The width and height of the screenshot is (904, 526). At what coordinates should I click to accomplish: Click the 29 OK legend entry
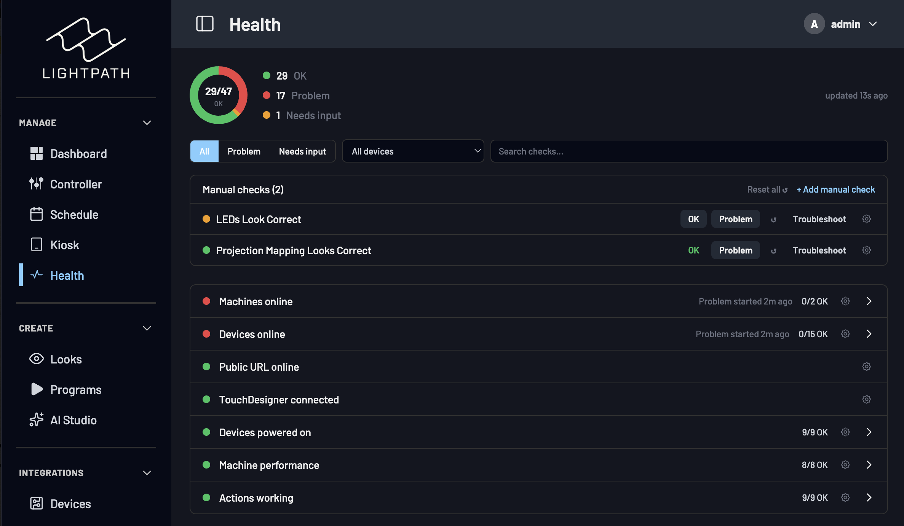(x=284, y=76)
